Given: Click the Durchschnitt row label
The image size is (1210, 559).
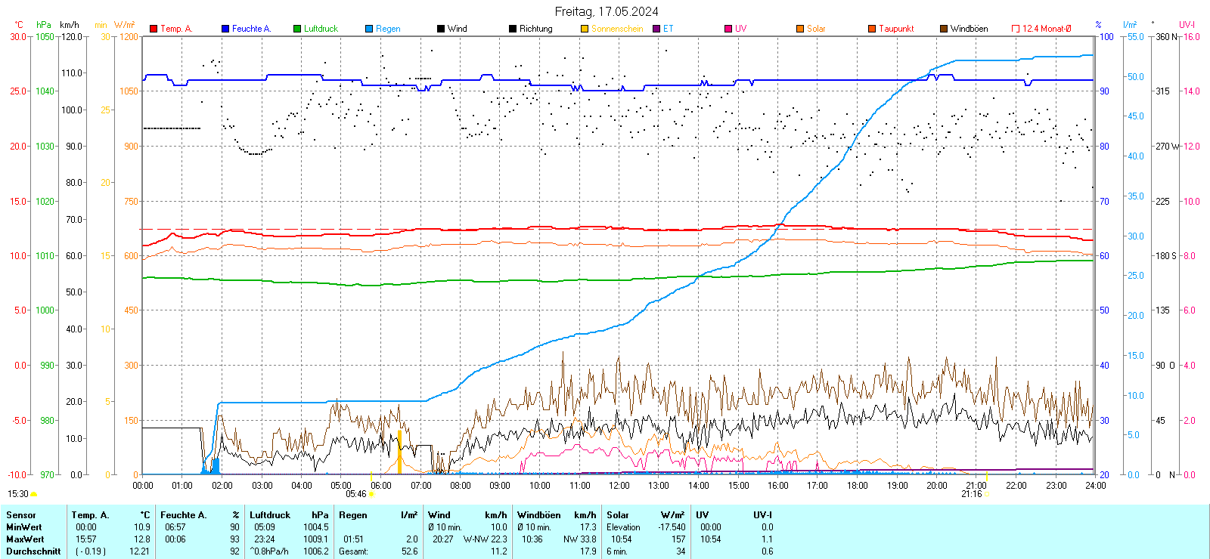Looking at the screenshot, I should point(33,551).
